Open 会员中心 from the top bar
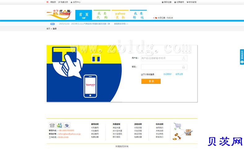 [77, 2]
